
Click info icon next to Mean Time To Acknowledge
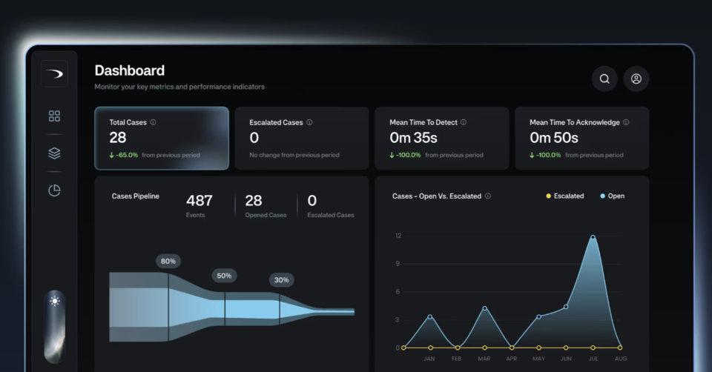coord(626,122)
